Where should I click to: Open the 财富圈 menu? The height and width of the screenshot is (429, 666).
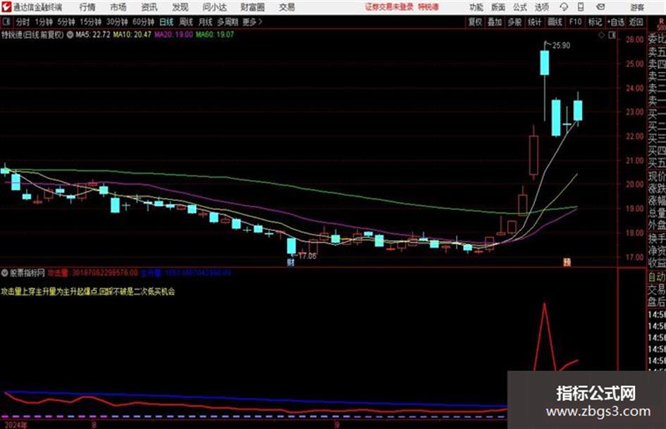pyautogui.click(x=252, y=7)
